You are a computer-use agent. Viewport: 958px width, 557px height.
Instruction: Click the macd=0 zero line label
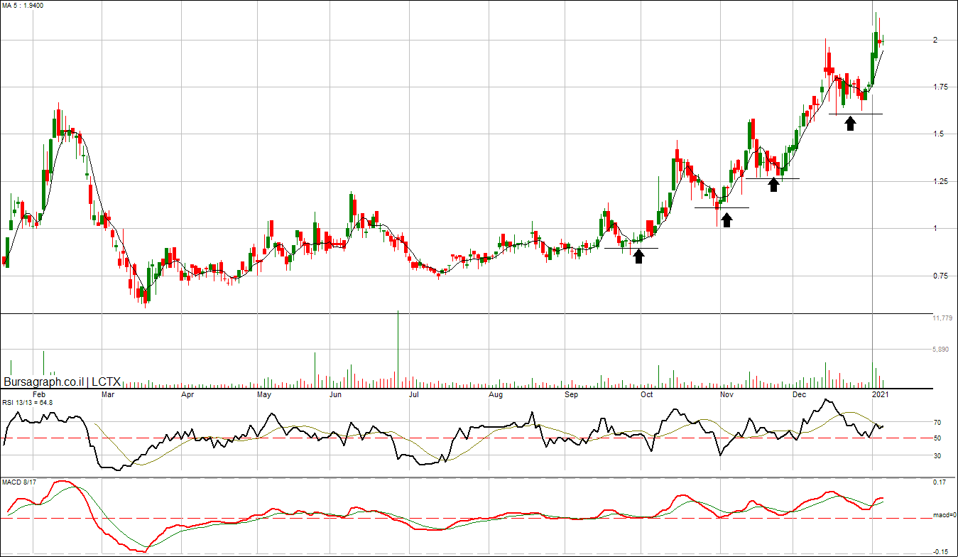tap(943, 516)
